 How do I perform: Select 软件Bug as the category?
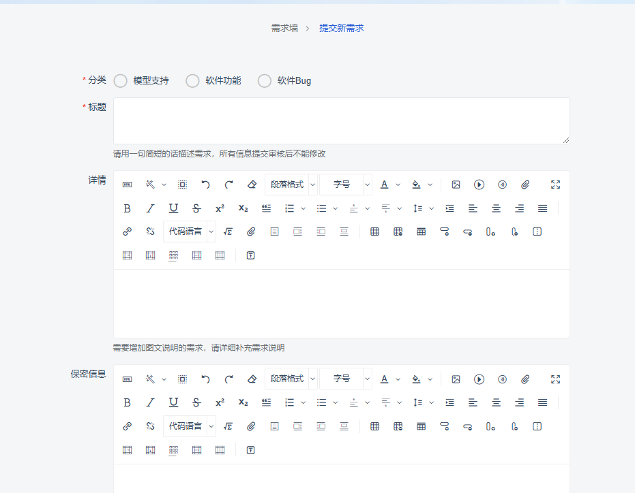click(x=265, y=81)
